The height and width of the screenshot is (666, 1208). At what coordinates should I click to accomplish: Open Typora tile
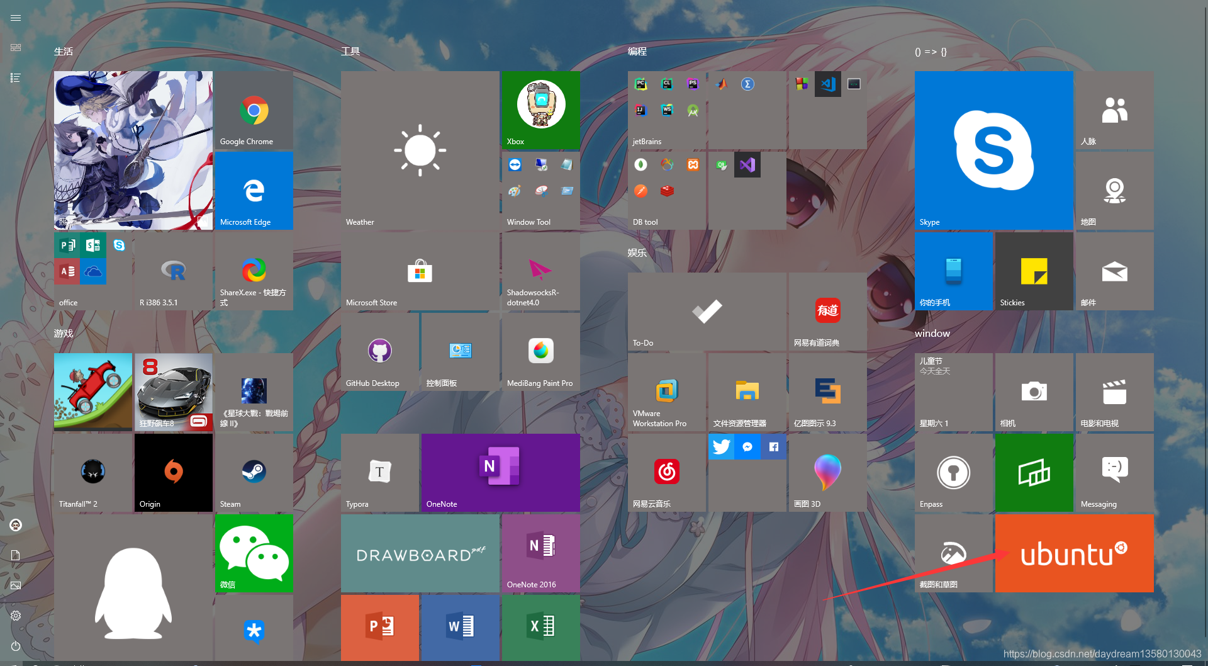point(380,473)
